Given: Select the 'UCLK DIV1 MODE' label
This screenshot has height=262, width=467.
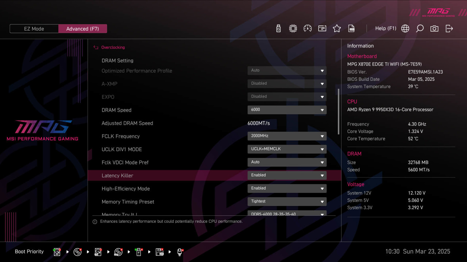Looking at the screenshot, I should click(122, 150).
